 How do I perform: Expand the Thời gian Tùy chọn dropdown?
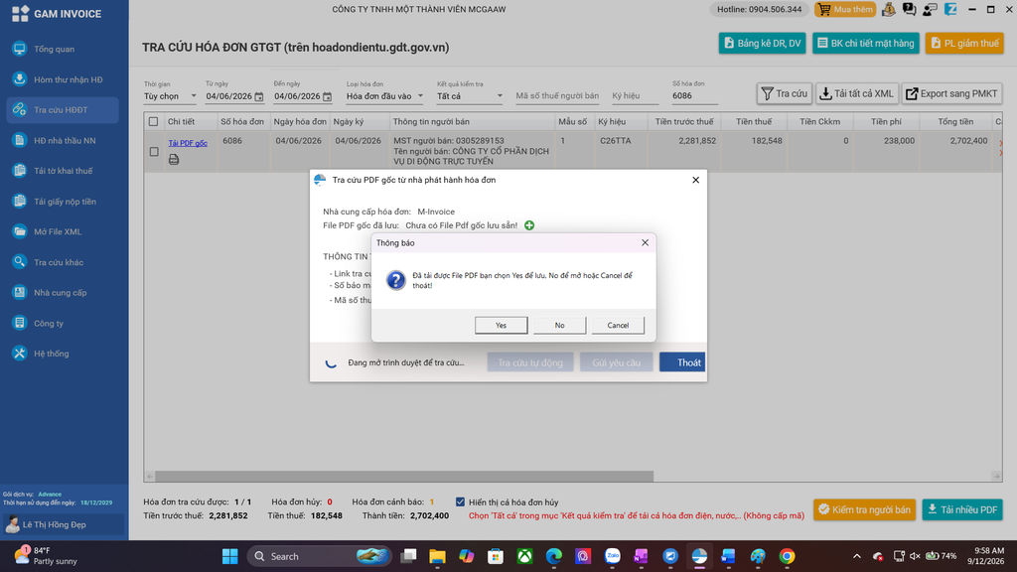coord(170,96)
